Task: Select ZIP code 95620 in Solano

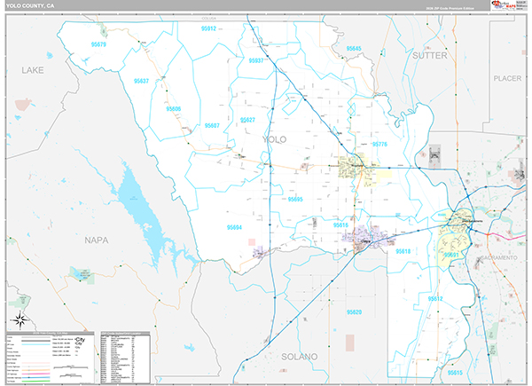Action: 354,312
